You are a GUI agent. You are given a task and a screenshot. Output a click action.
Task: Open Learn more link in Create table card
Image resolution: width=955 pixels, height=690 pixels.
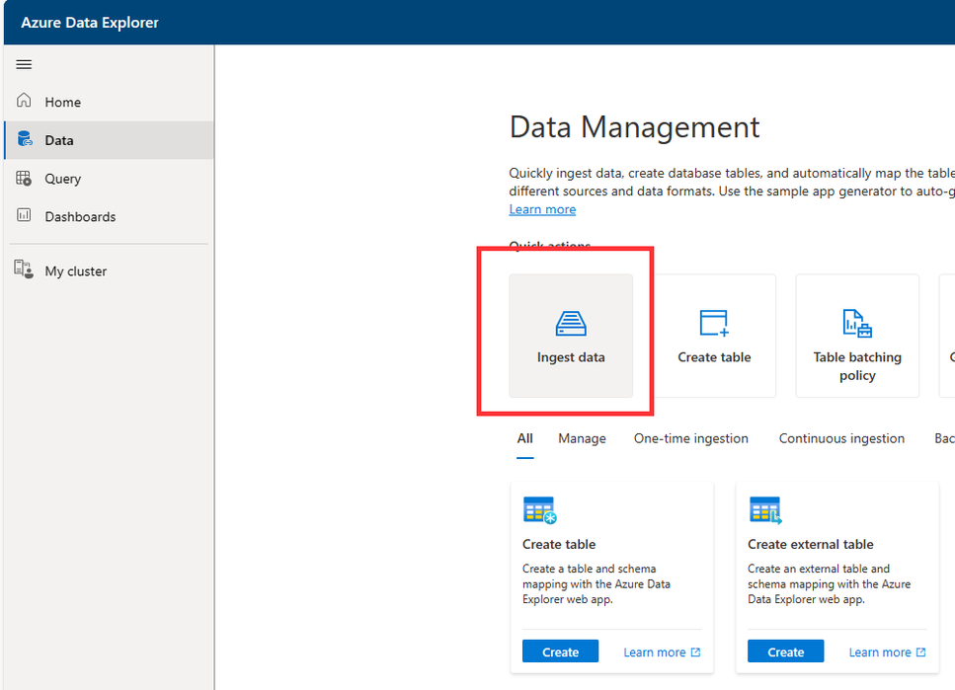[662, 652]
